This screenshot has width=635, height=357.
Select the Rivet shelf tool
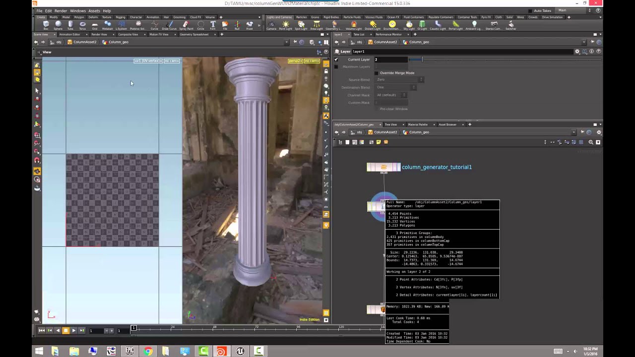(250, 25)
